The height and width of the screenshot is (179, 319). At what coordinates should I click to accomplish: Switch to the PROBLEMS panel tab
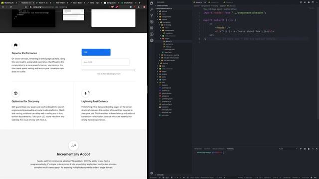pos(198,149)
